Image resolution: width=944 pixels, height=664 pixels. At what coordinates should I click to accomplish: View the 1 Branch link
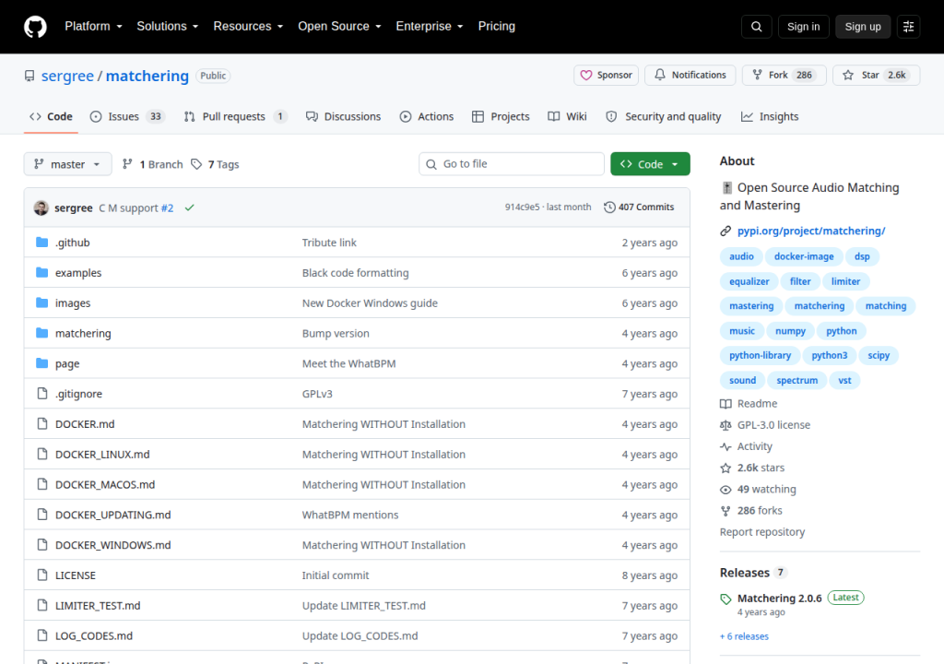click(x=152, y=164)
